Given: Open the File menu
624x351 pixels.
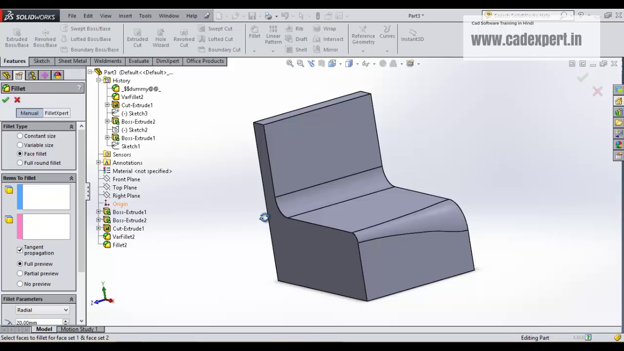Looking at the screenshot, I should (72, 16).
